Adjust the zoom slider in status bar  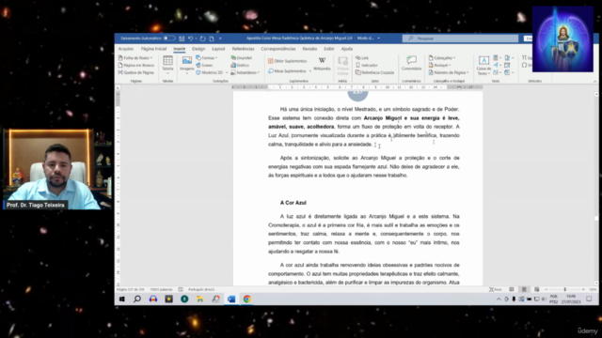[x=564, y=290]
